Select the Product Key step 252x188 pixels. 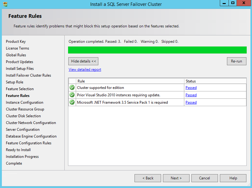16,42
